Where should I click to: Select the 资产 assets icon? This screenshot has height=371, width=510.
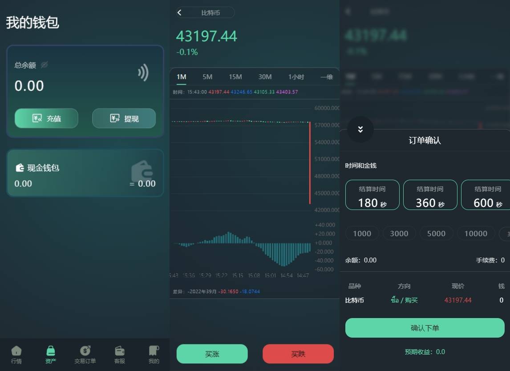pyautogui.click(x=51, y=351)
